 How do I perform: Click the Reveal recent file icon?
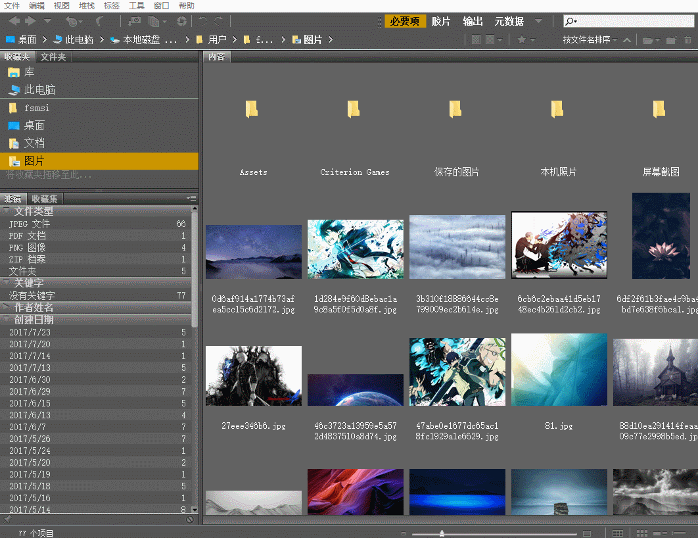pyautogui.click(x=71, y=22)
